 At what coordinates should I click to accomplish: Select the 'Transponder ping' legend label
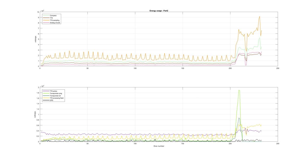click(x=56, y=93)
